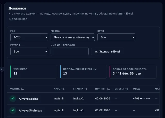Click the Учеников 12 summary card
This screenshot has width=165, height=118.
[34, 72]
